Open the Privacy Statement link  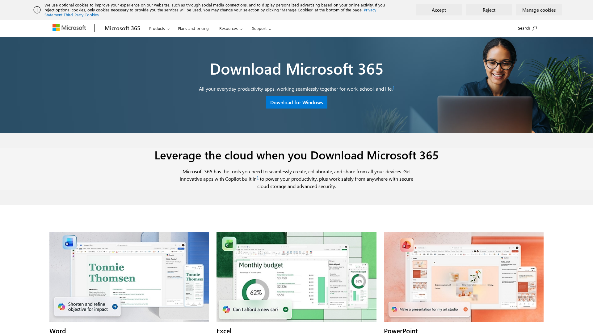click(370, 10)
